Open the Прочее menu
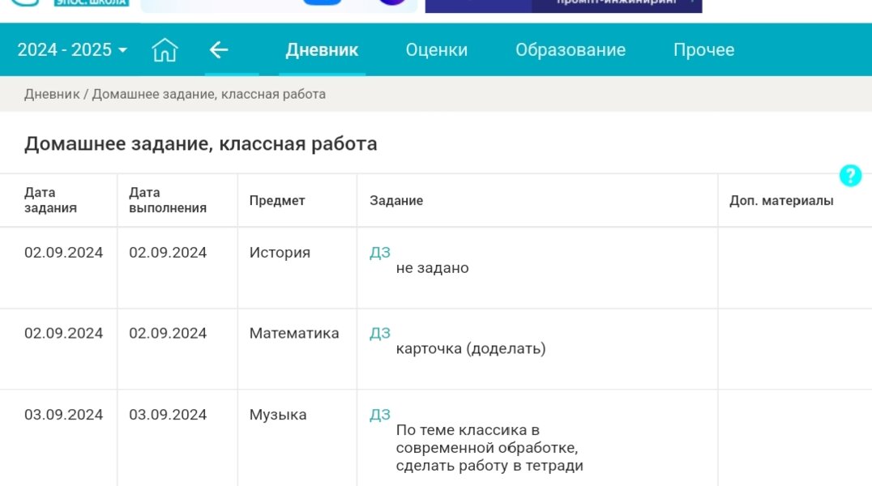This screenshot has width=872, height=486. coord(703,49)
